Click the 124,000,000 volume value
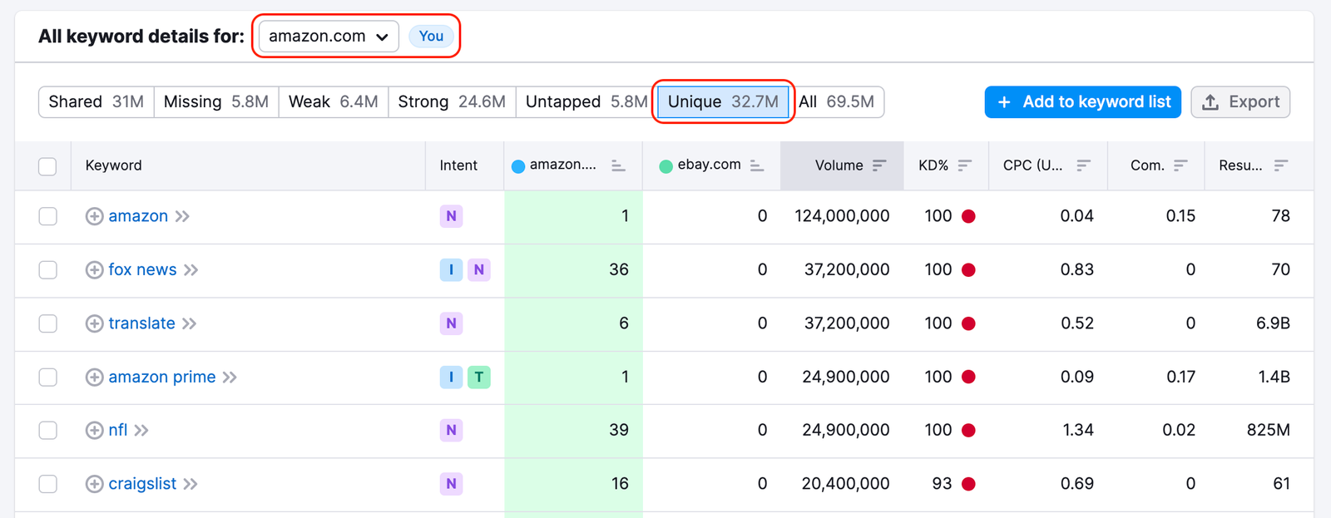This screenshot has width=1331, height=518. [842, 216]
